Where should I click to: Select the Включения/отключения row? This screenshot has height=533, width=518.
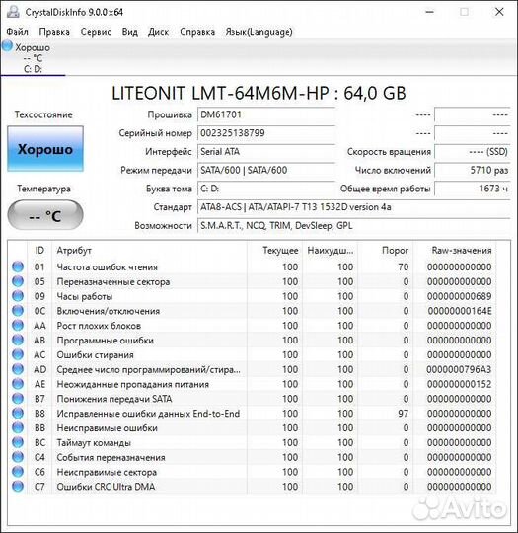point(252,311)
